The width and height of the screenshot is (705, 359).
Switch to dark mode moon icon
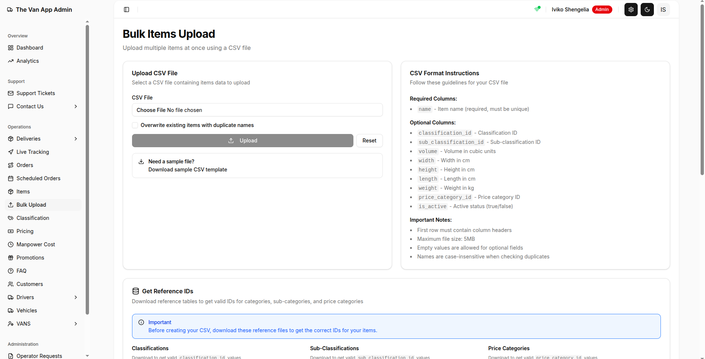tap(647, 10)
